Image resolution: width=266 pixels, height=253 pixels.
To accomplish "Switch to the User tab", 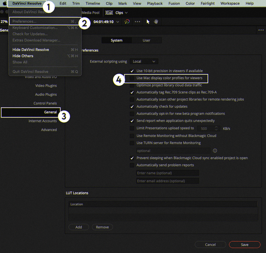I will coord(146,40).
